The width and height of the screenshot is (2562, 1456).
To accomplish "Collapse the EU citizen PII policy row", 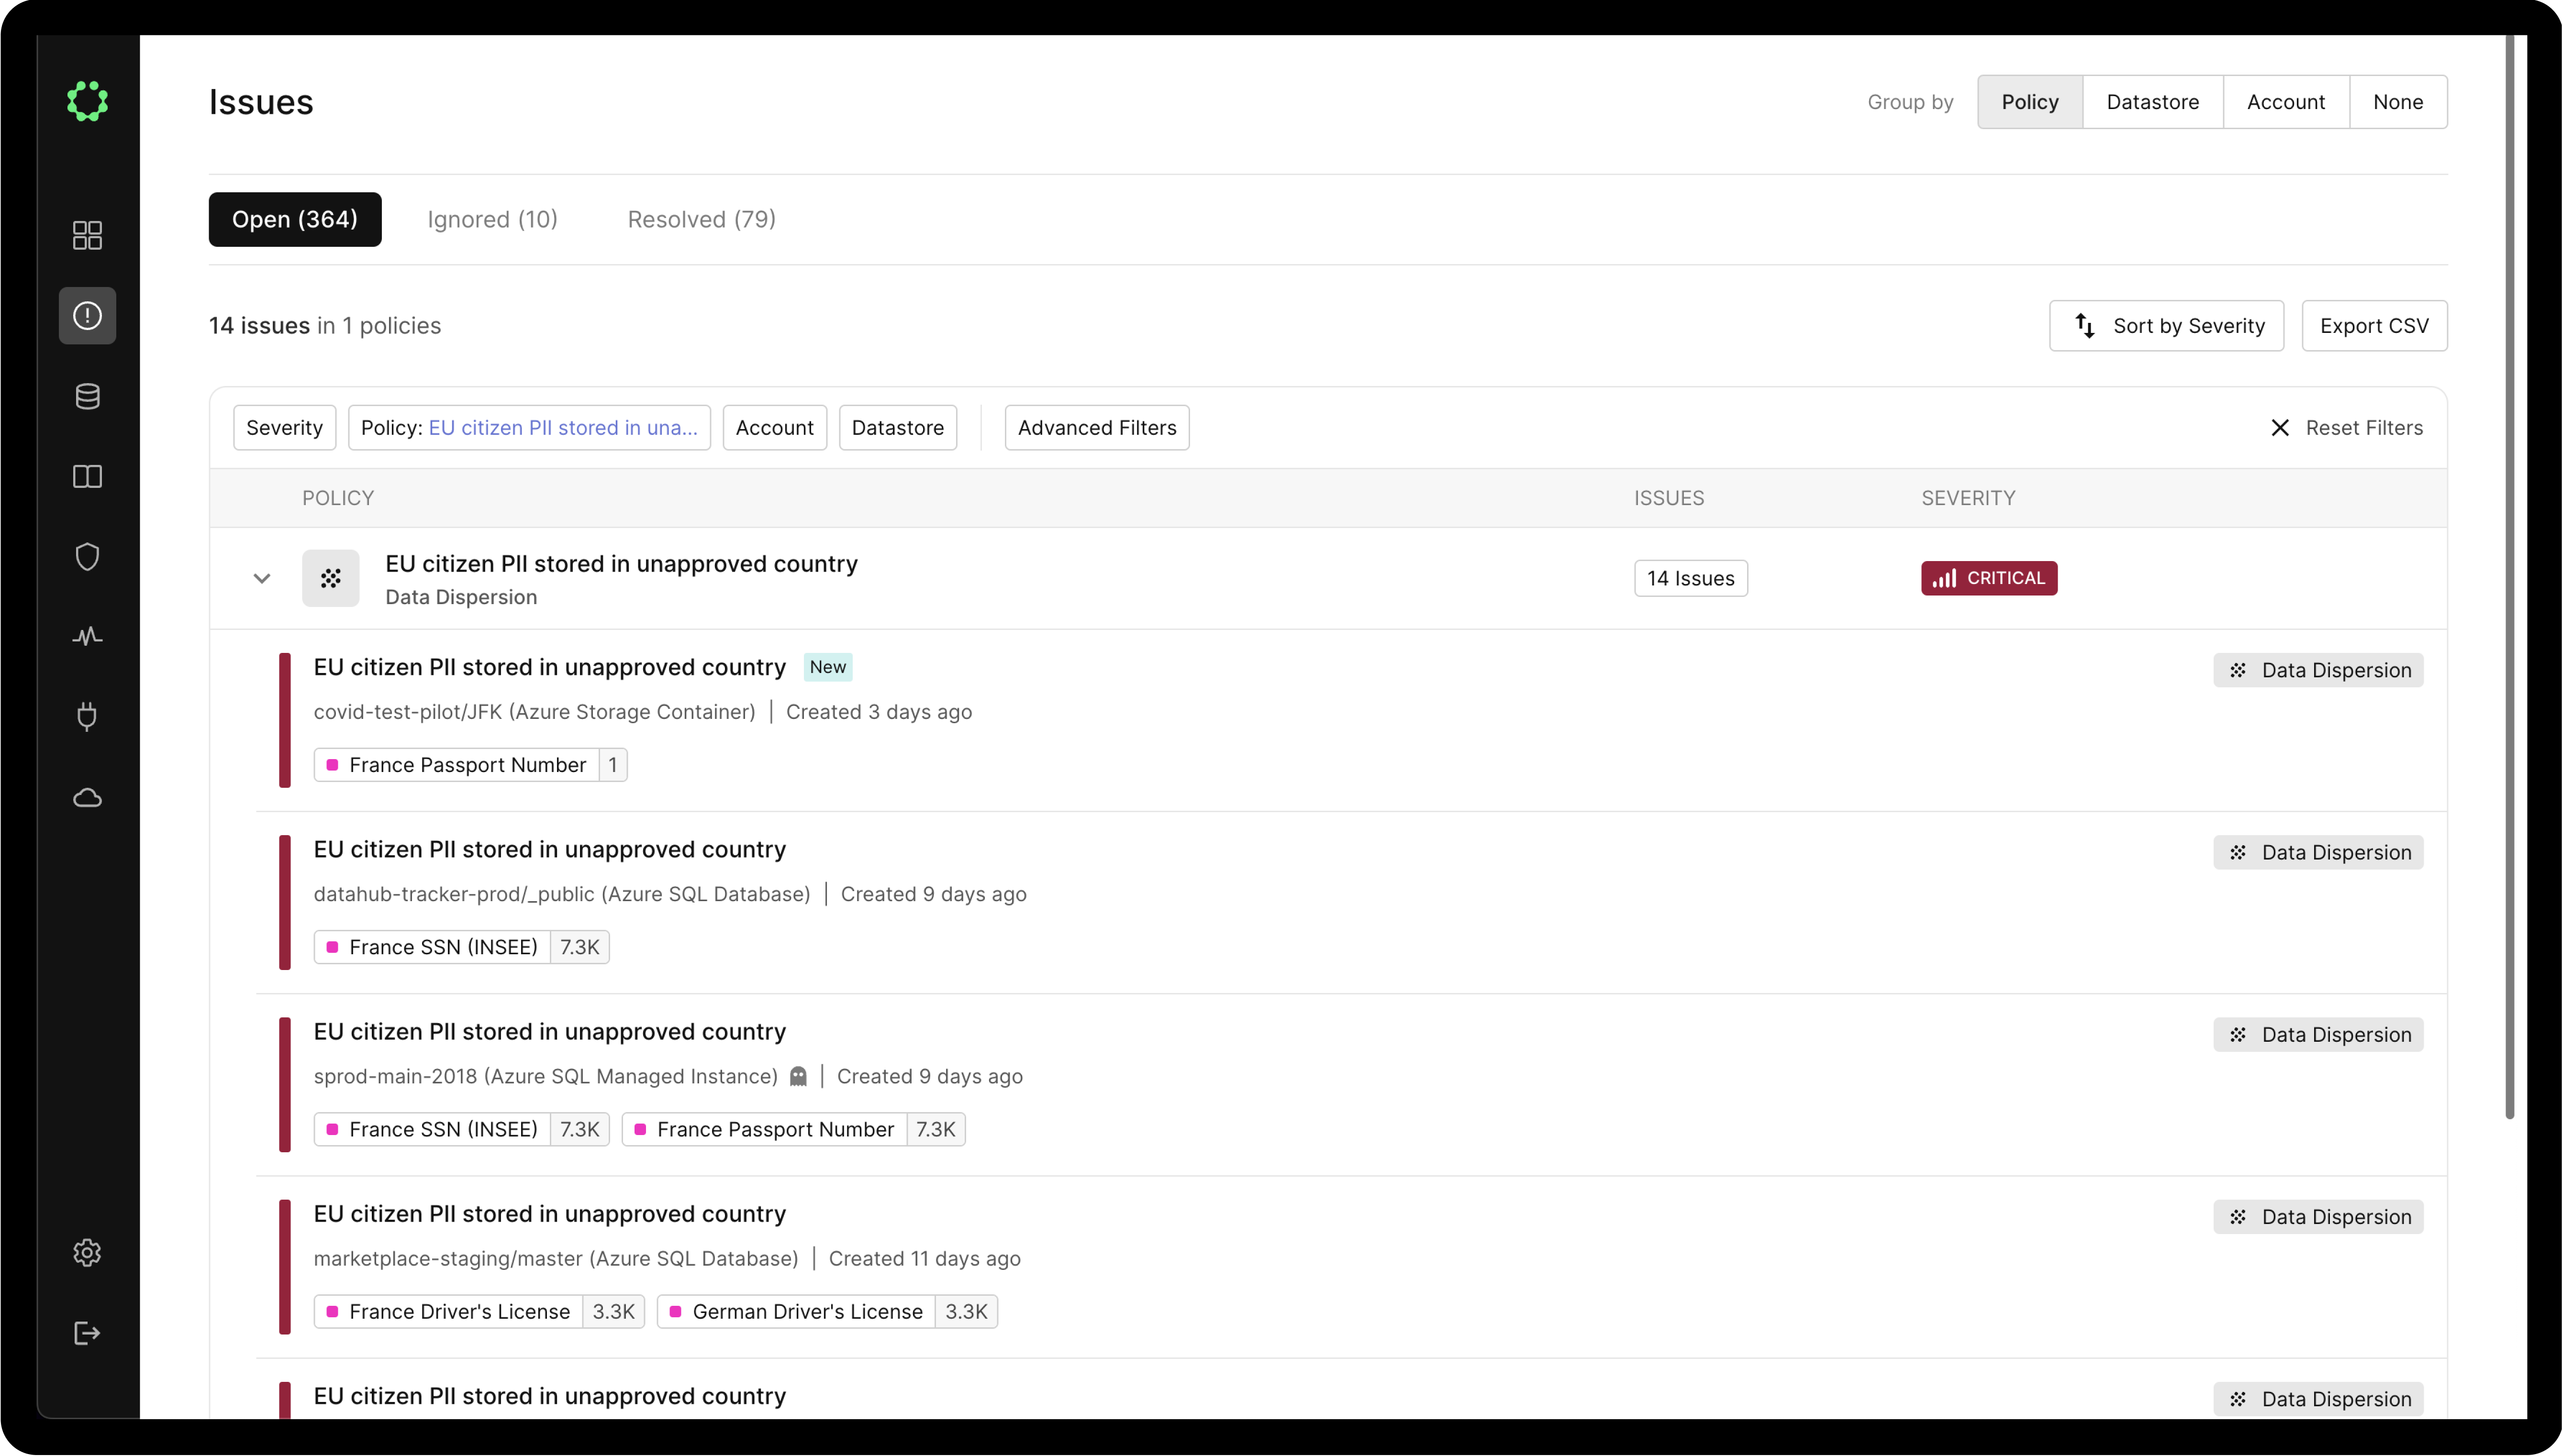I will point(261,578).
